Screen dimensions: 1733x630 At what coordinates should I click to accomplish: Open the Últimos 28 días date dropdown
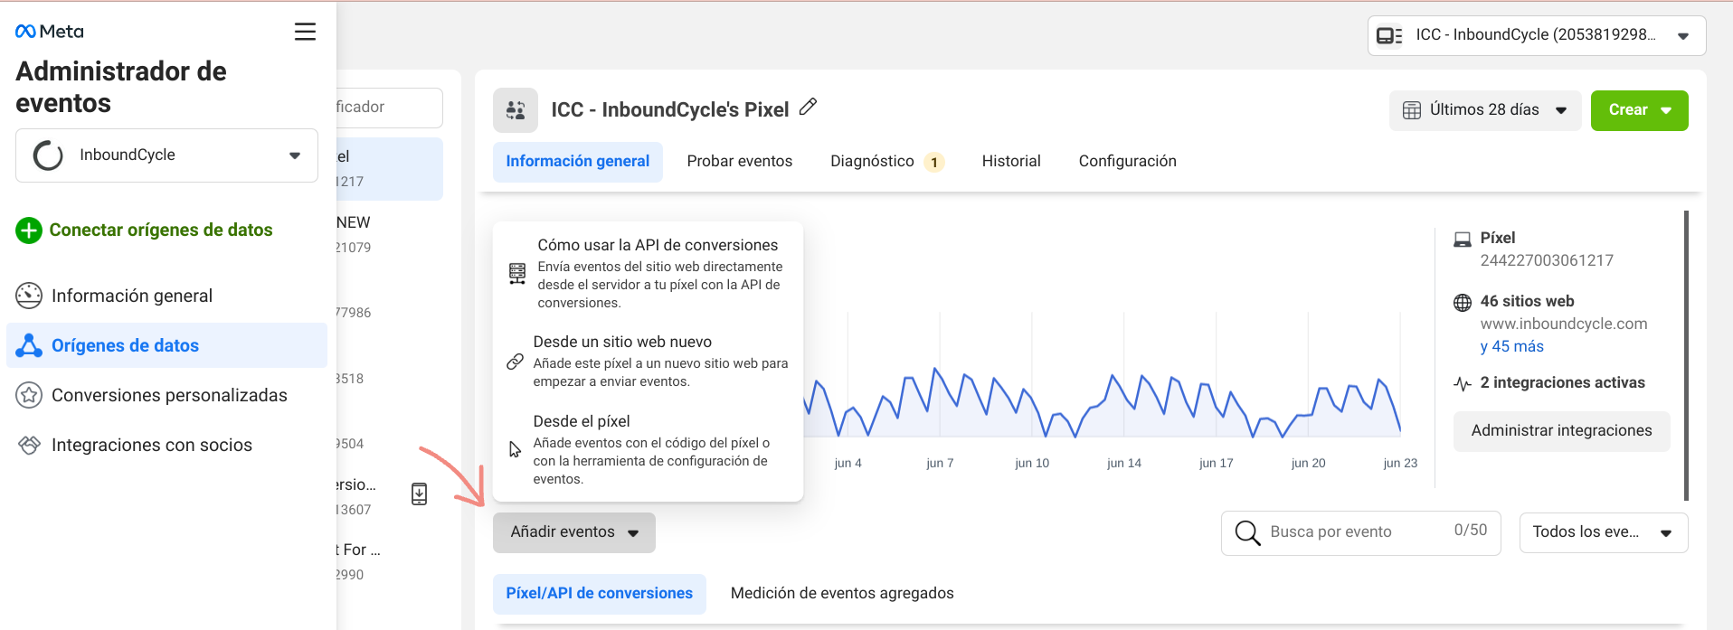pyautogui.click(x=1484, y=110)
